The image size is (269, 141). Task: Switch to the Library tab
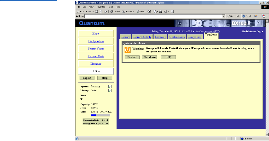coord(126,37)
